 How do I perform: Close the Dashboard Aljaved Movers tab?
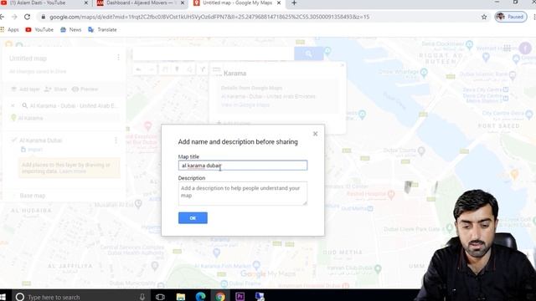point(183,3)
